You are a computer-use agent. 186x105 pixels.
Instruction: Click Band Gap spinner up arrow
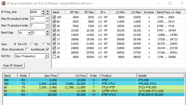click(47, 31)
